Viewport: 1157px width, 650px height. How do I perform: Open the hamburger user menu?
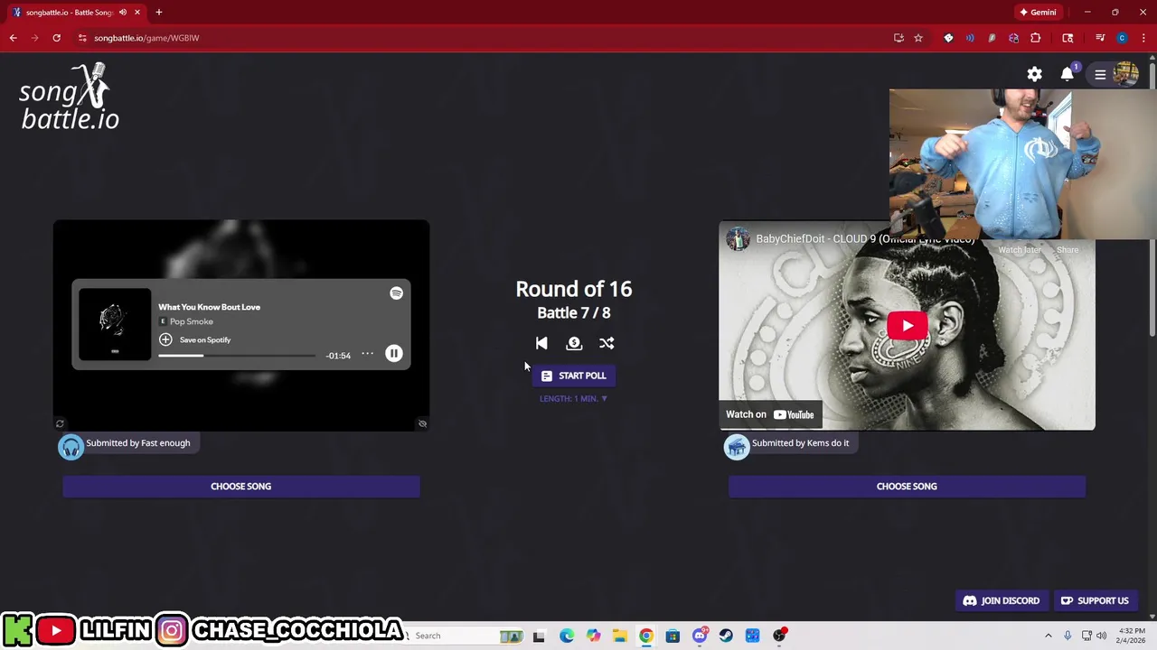tap(1100, 74)
